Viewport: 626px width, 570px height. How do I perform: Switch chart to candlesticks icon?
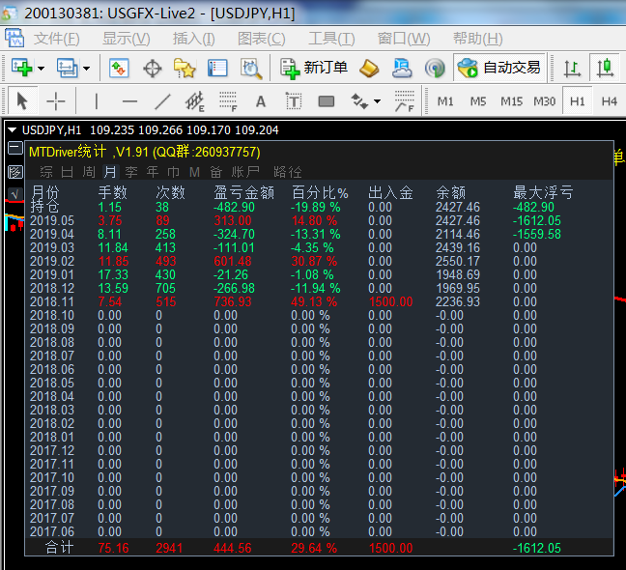coord(606,68)
